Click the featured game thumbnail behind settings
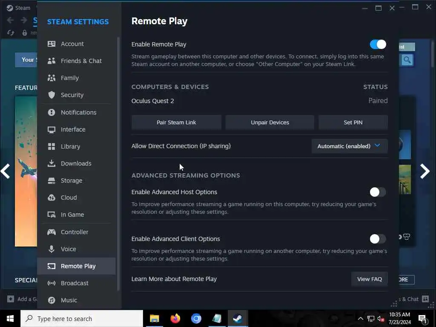The height and width of the screenshot is (327, 436). click(x=26, y=171)
